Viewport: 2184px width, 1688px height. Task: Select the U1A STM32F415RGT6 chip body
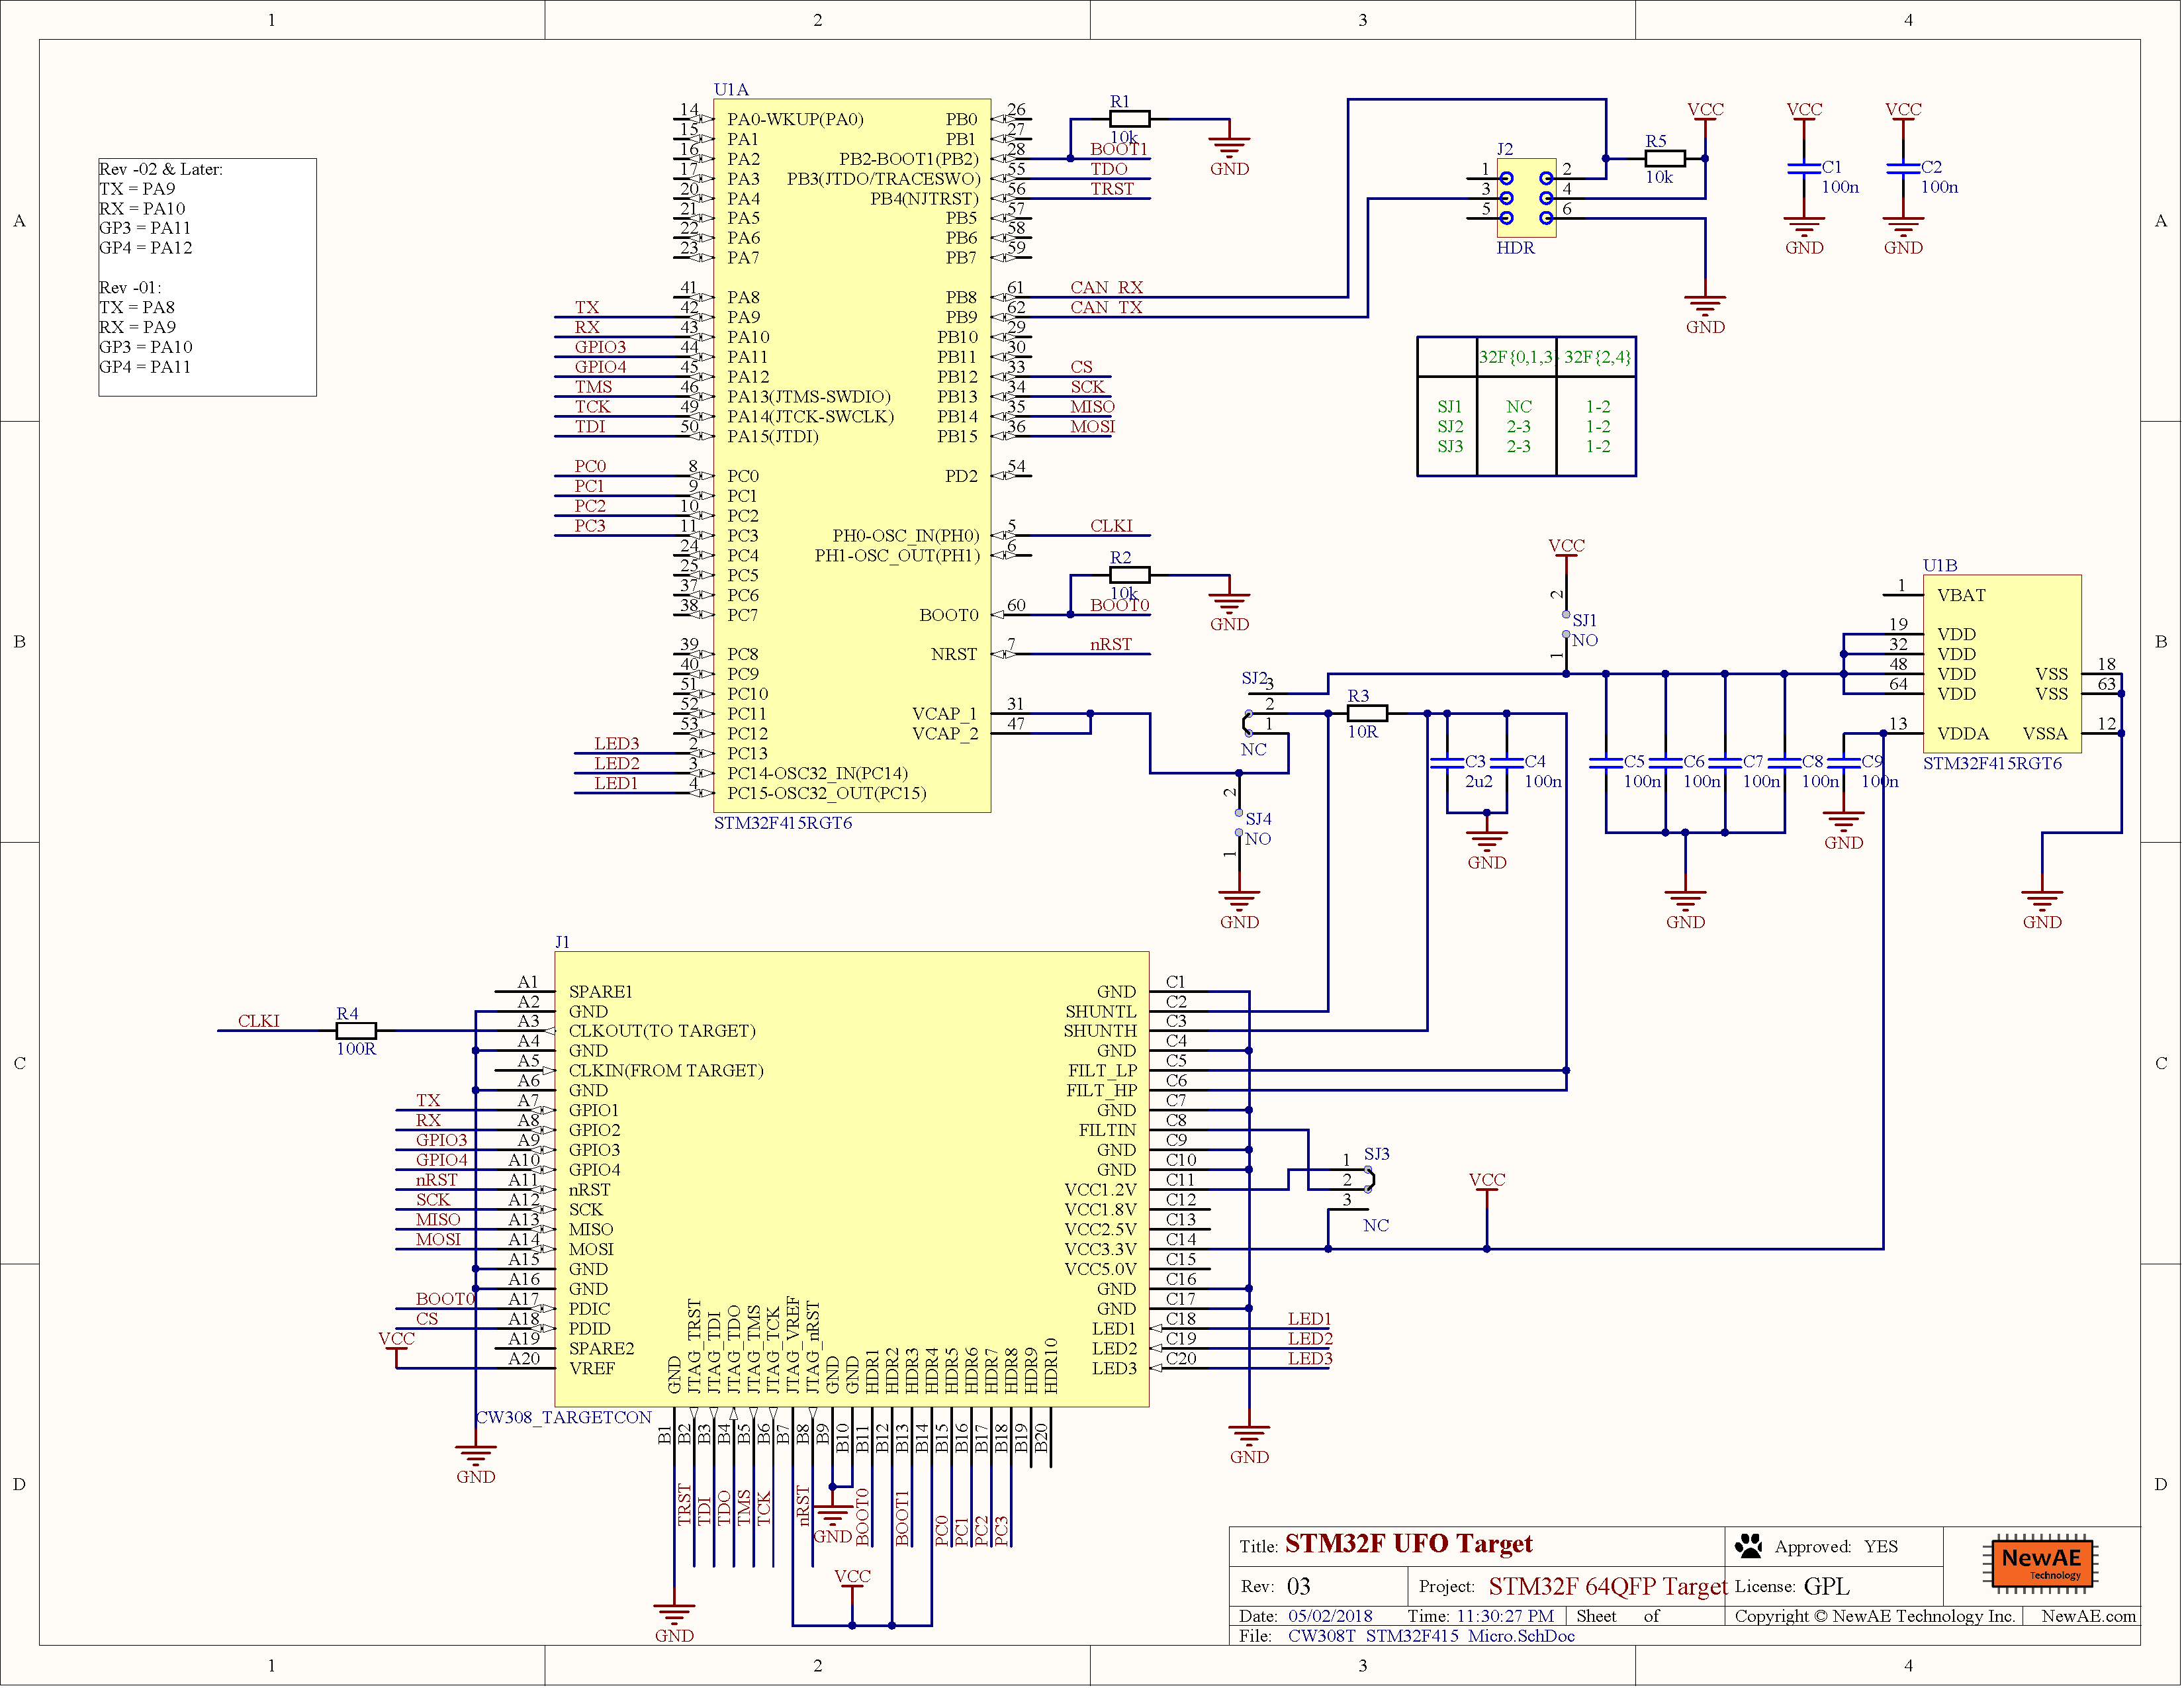(853, 456)
